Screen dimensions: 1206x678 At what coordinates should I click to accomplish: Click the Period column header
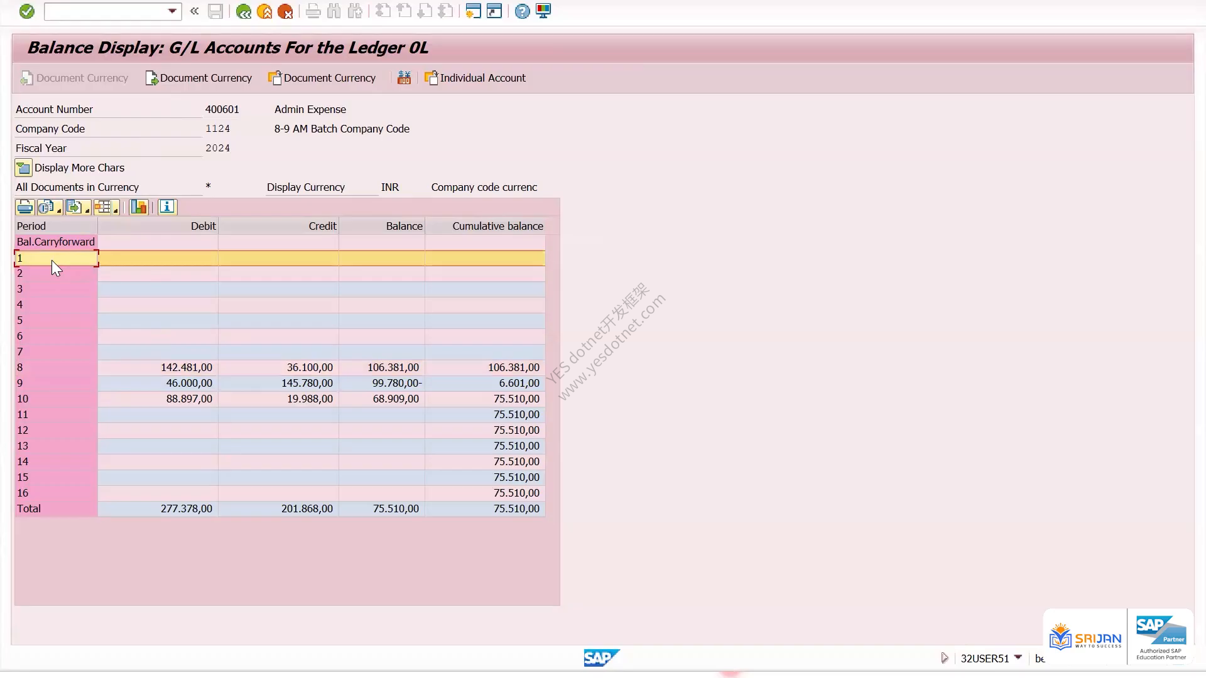[56, 226]
